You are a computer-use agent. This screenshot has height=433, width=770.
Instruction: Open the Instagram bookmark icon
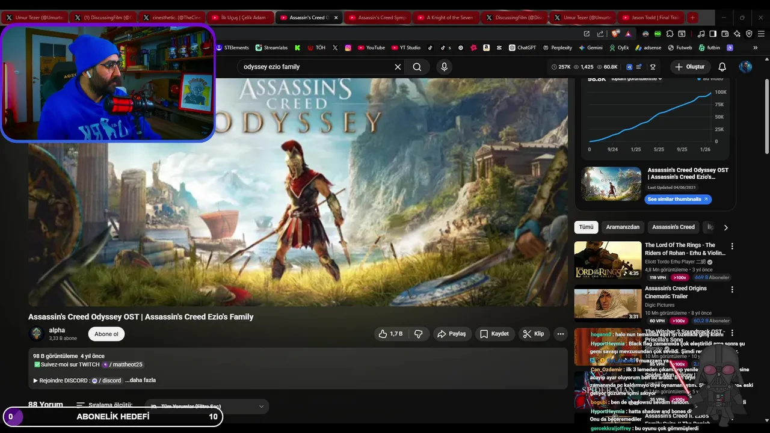point(348,48)
